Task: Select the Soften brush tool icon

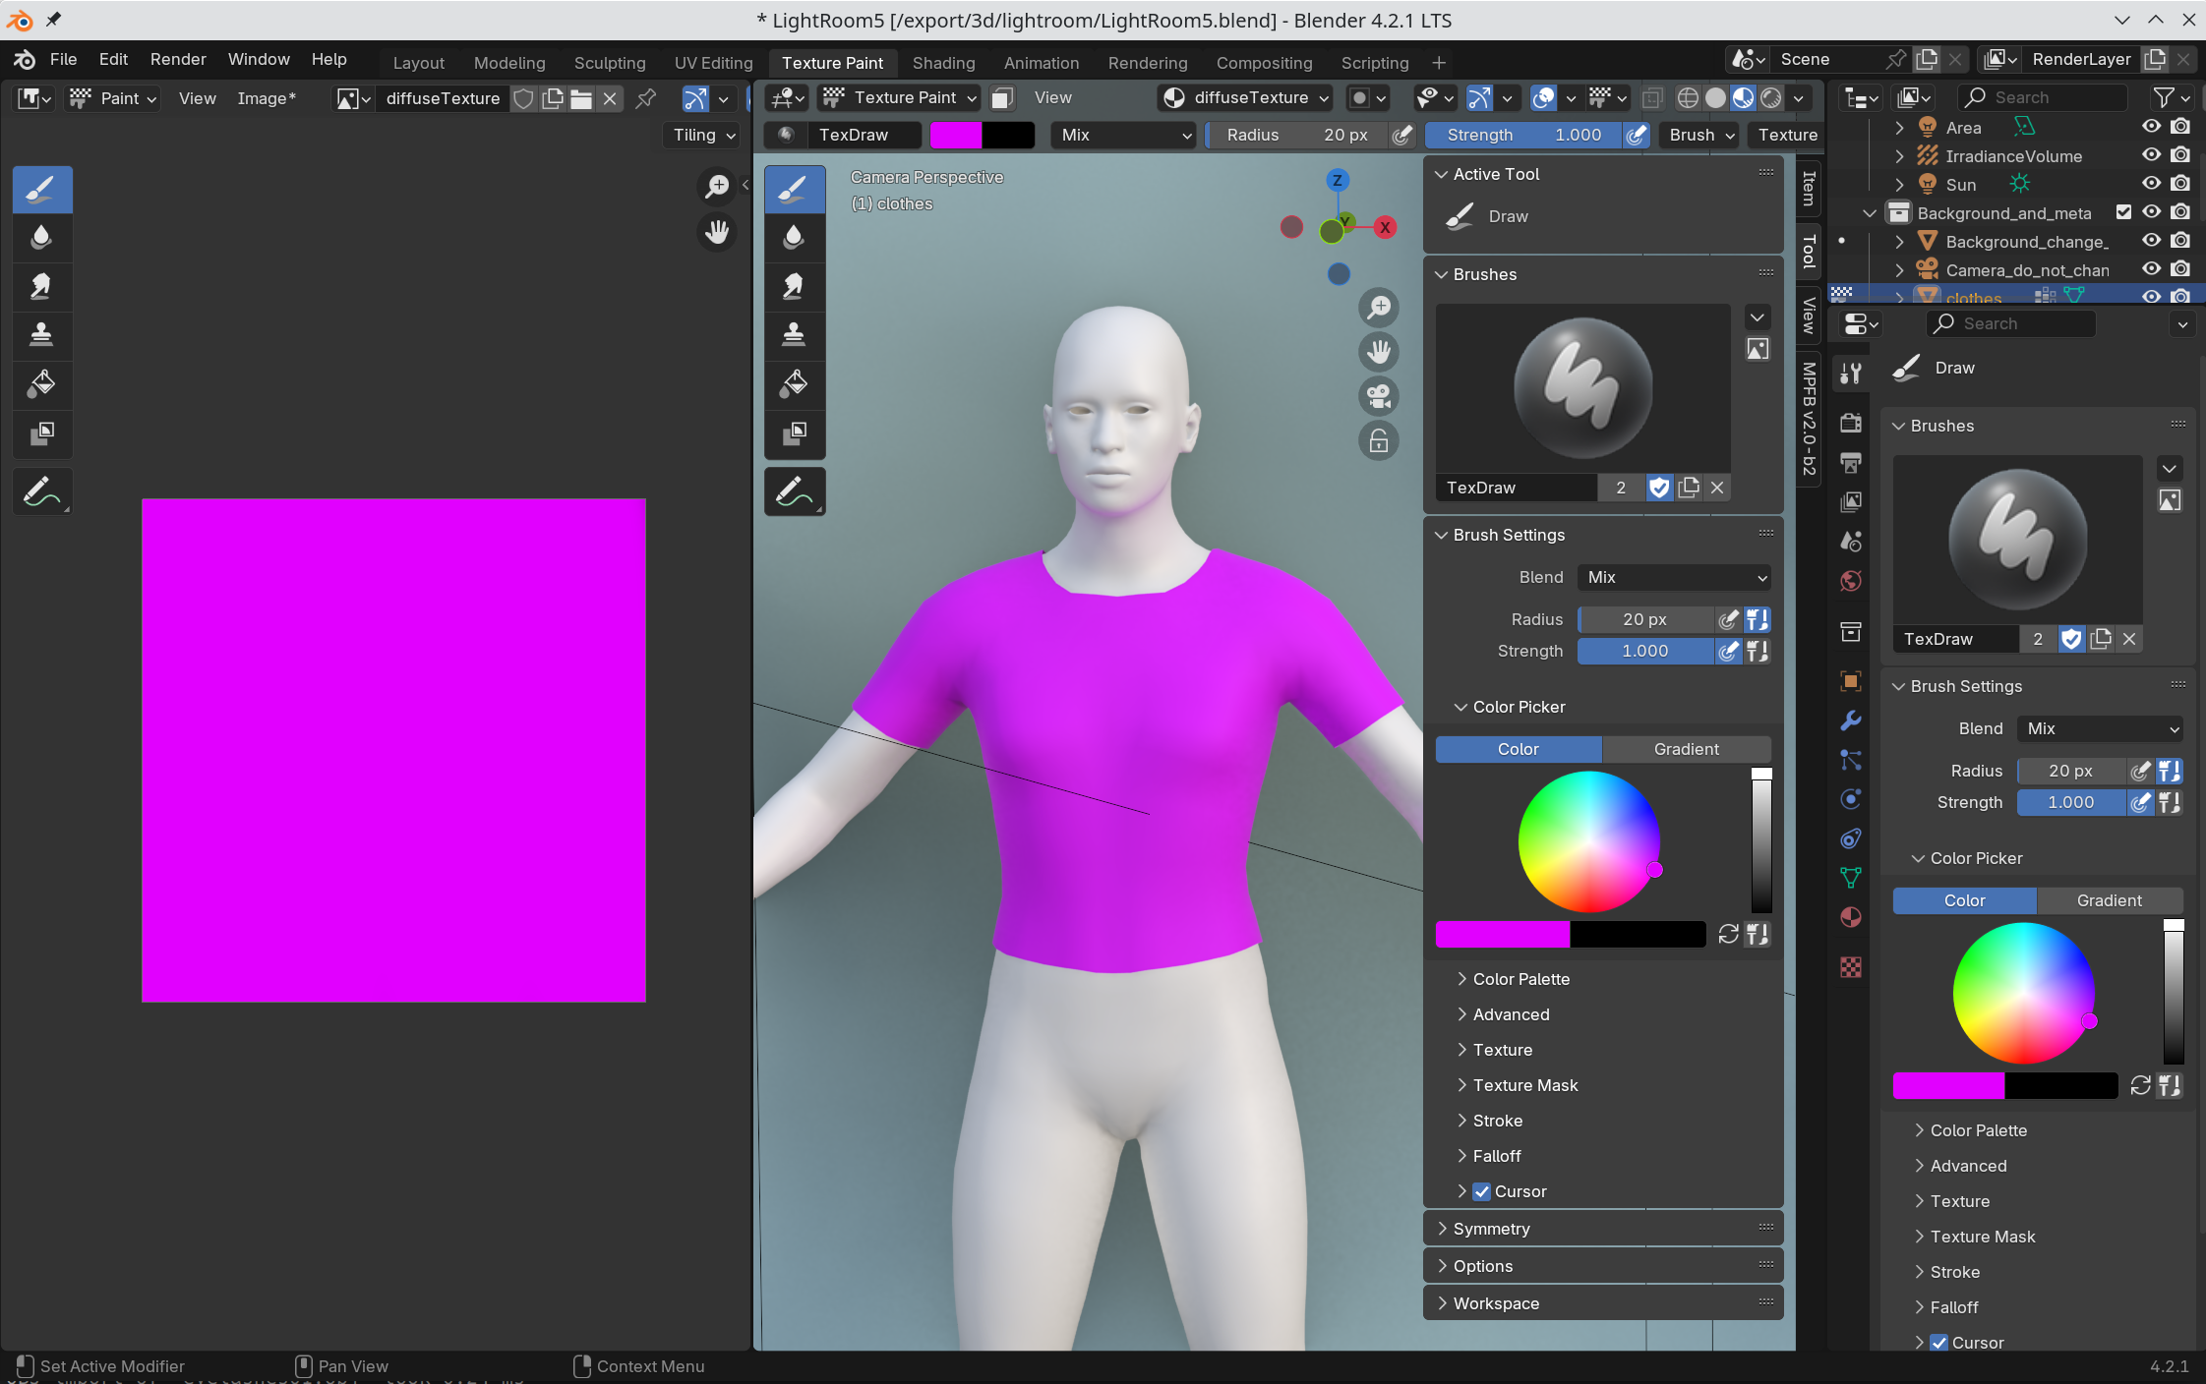Action: point(44,236)
